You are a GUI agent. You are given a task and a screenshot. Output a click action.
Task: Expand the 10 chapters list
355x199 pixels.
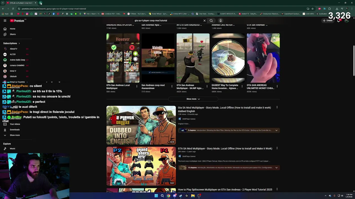[276, 167]
